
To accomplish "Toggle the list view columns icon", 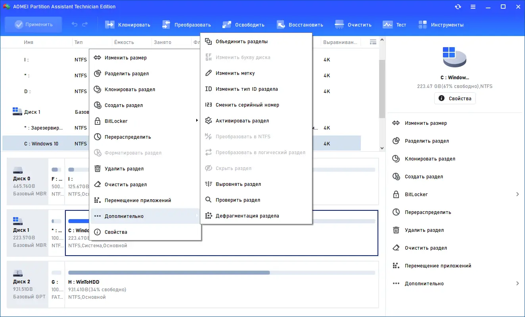I will point(373,42).
